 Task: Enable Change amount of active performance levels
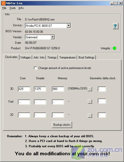pyautogui.click(x=36, y=68)
